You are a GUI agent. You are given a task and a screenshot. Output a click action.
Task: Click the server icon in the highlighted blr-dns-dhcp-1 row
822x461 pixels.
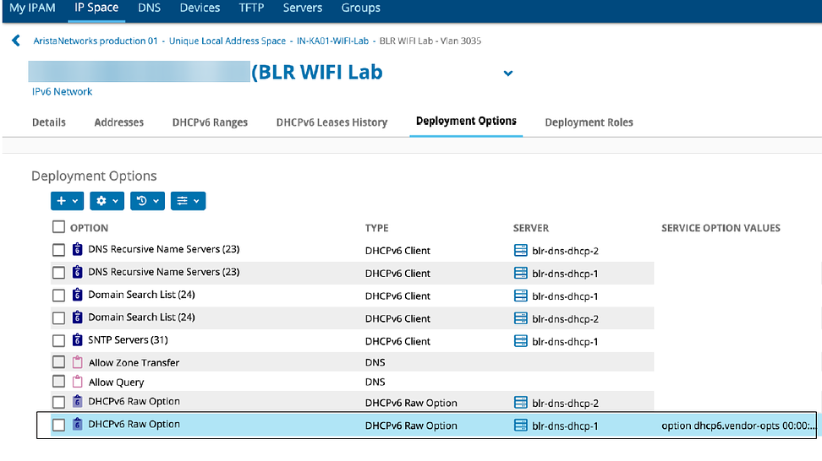coord(521,426)
